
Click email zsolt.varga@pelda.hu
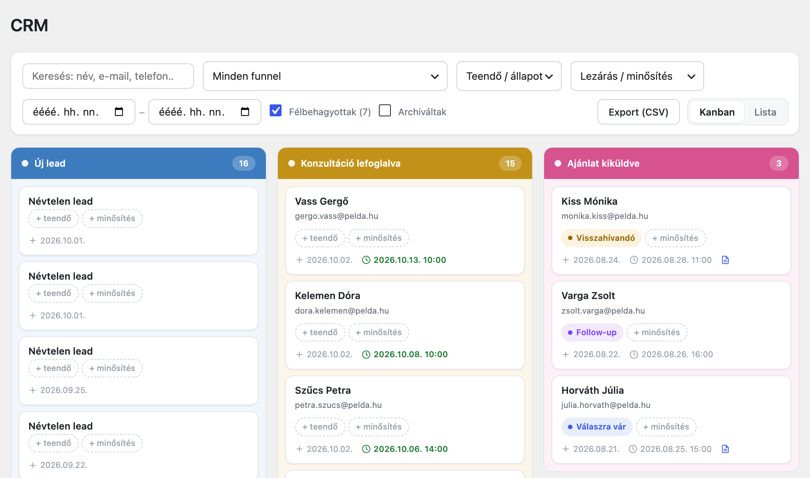pyautogui.click(x=603, y=311)
